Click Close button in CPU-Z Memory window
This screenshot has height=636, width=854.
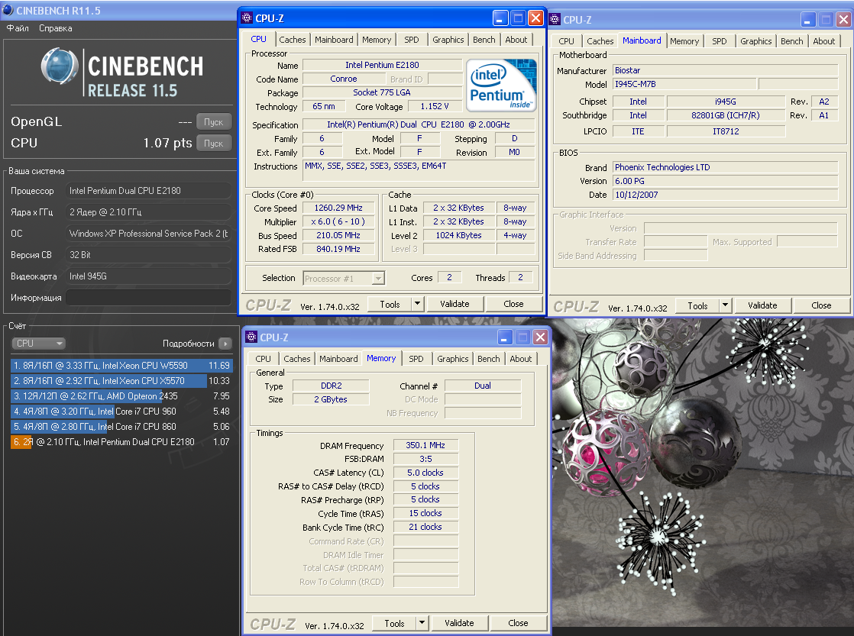(518, 623)
